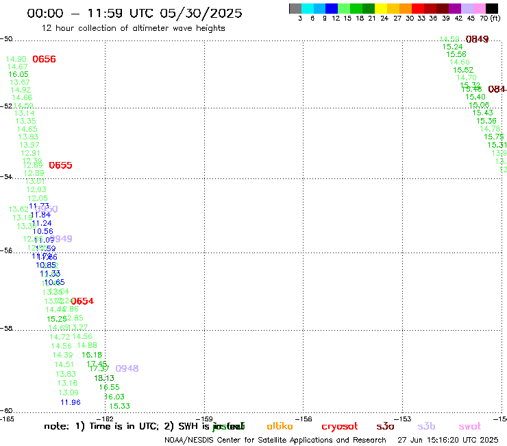
Task: Click the wave height value 15.33
Action: pyautogui.click(x=120, y=406)
